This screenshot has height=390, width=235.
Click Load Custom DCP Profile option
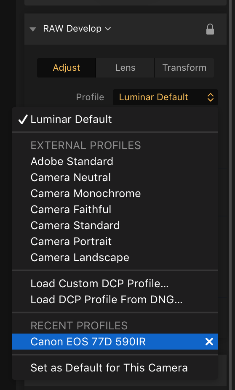115,283
